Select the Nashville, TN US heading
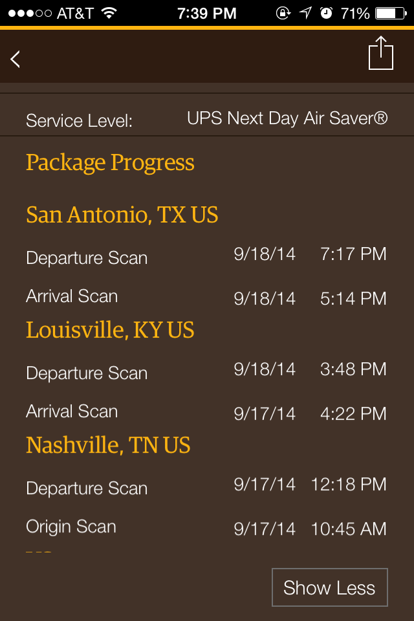414x621 pixels. pos(107,444)
